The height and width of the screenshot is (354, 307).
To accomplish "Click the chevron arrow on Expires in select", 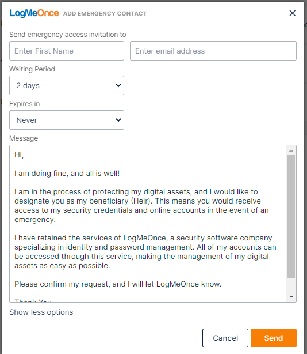I will (118, 120).
